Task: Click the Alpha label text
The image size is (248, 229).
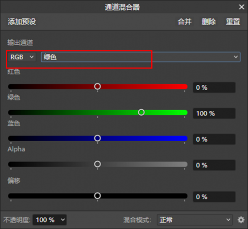Action: 16,149
